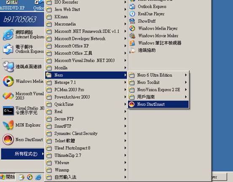Viewport: 233px width, 182px height.
Task: Open the Netscape 7.1 folder
Action: 86,83
